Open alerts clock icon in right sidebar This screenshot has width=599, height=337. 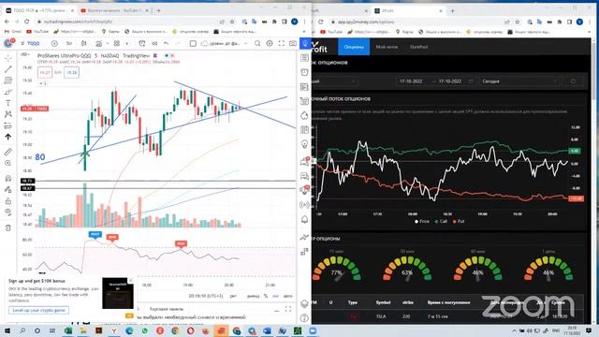[x=304, y=72]
